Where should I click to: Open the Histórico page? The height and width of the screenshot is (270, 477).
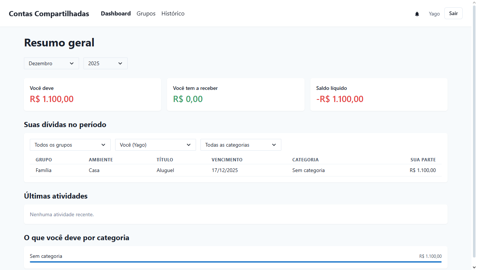[173, 14]
